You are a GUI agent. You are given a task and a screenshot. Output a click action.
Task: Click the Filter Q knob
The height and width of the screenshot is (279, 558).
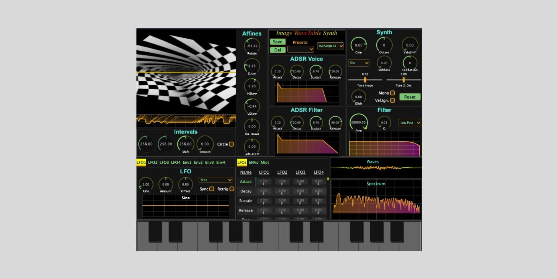coord(384,122)
